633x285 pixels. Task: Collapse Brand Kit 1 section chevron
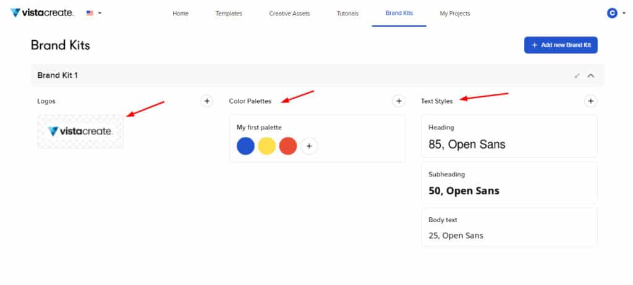(x=590, y=75)
